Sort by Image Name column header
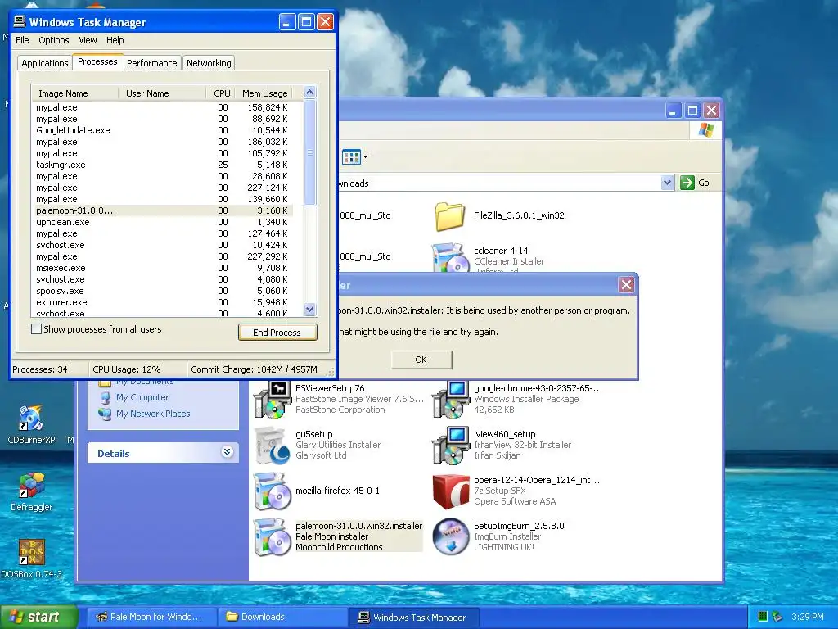Screen dimensions: 838x629 (x=74, y=93)
